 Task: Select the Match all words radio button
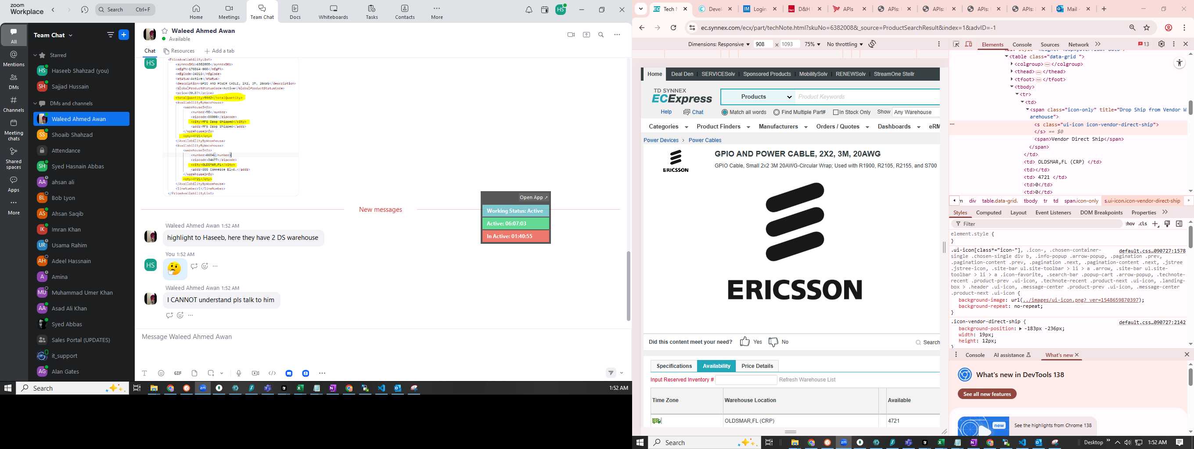[x=724, y=113]
